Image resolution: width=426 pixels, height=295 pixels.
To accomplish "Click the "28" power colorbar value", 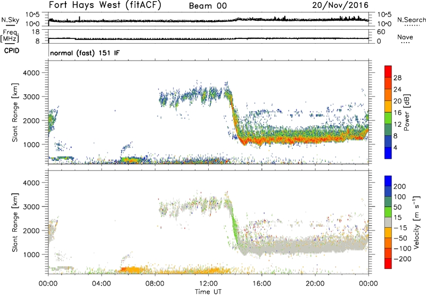I will pos(397,78).
